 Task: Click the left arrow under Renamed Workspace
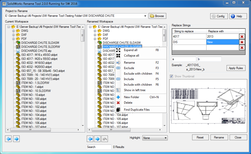90,139
